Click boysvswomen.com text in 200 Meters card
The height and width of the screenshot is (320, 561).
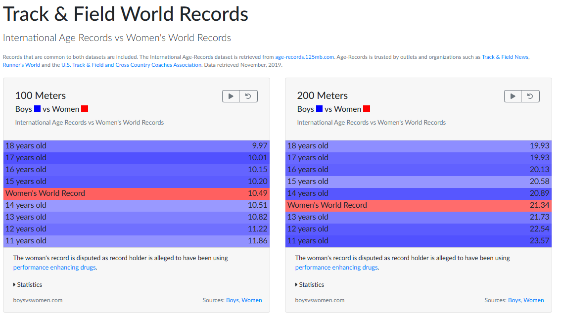(x=320, y=300)
